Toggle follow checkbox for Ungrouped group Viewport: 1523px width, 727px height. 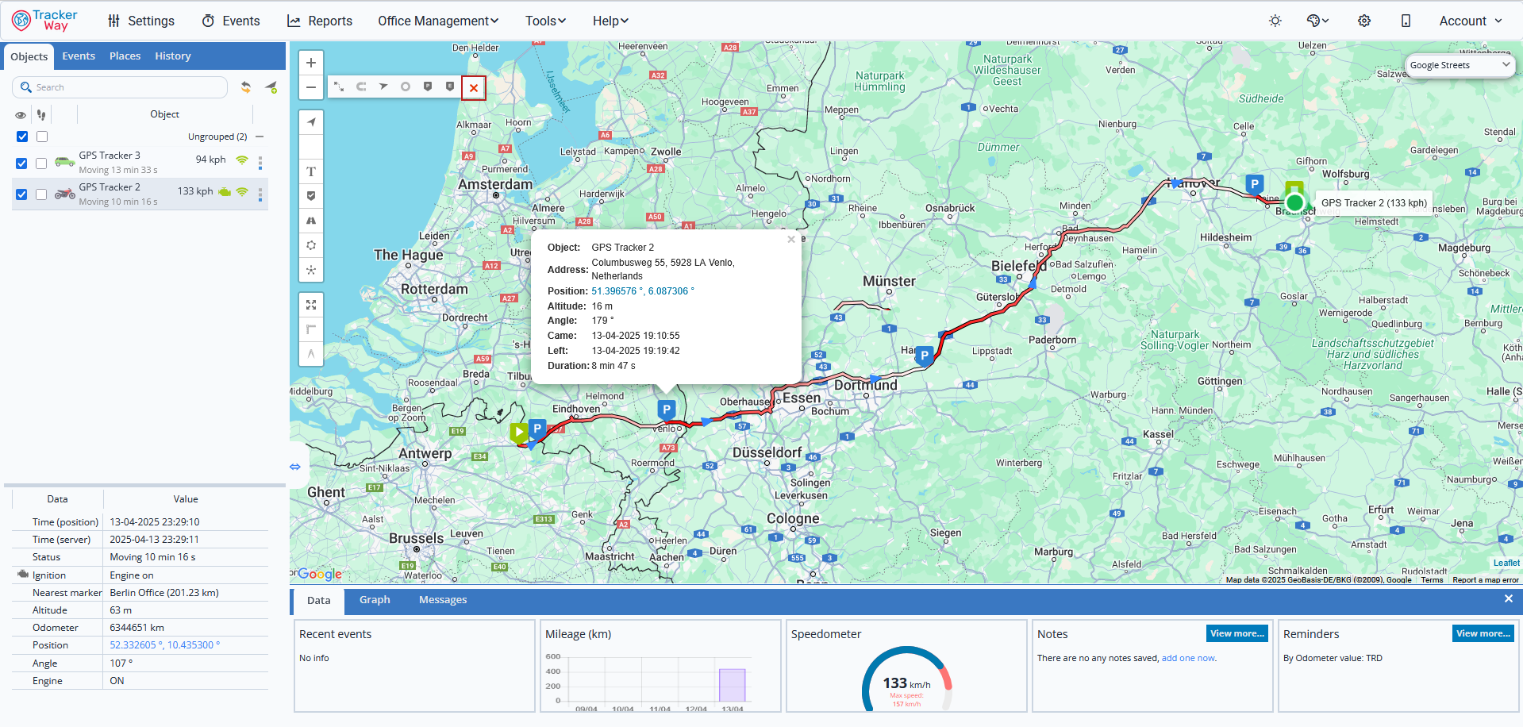(x=42, y=137)
